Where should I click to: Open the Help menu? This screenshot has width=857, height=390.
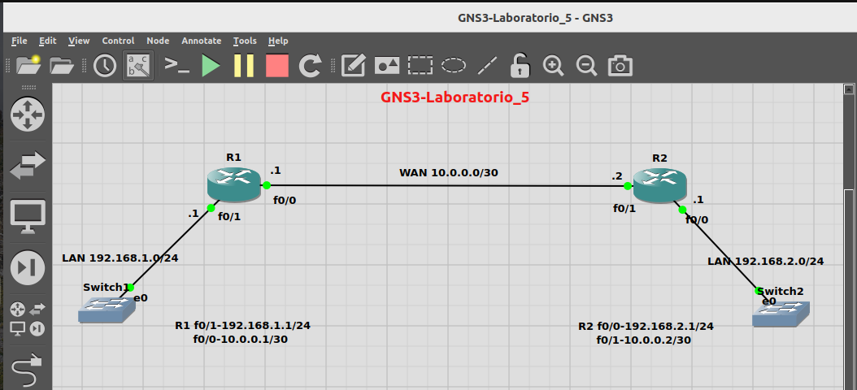pos(278,41)
